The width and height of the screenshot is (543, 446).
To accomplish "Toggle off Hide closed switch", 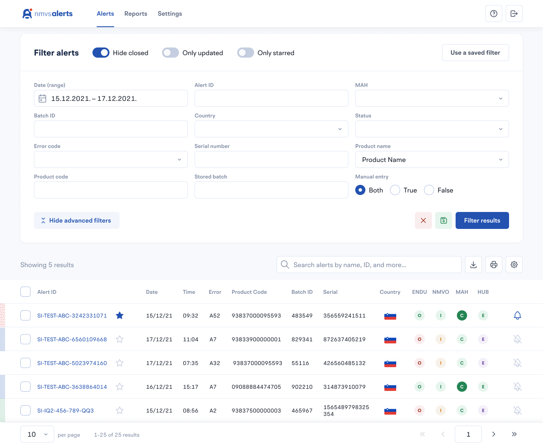I will (x=101, y=53).
